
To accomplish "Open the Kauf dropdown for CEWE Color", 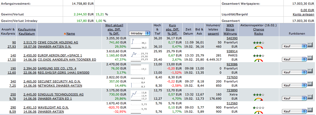I will point(294,46).
